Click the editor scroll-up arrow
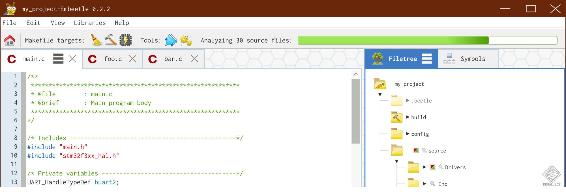Viewport: 566px width, 192px height. coord(356,74)
